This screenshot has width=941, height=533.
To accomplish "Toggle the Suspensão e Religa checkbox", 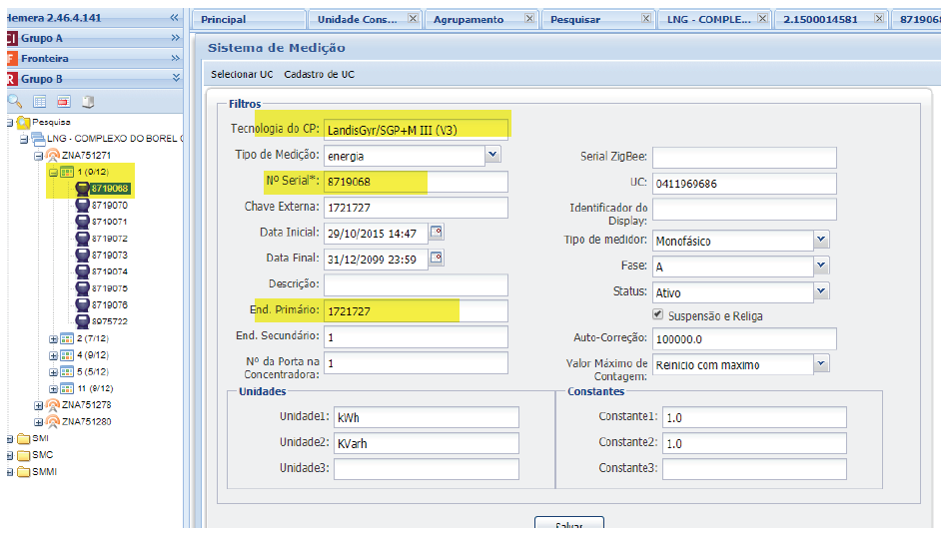I will pos(657,315).
